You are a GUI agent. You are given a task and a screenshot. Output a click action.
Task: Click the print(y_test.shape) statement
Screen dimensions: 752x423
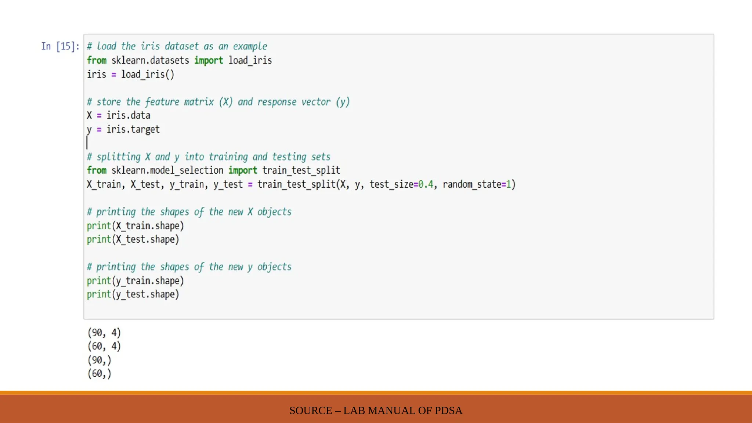point(133,294)
